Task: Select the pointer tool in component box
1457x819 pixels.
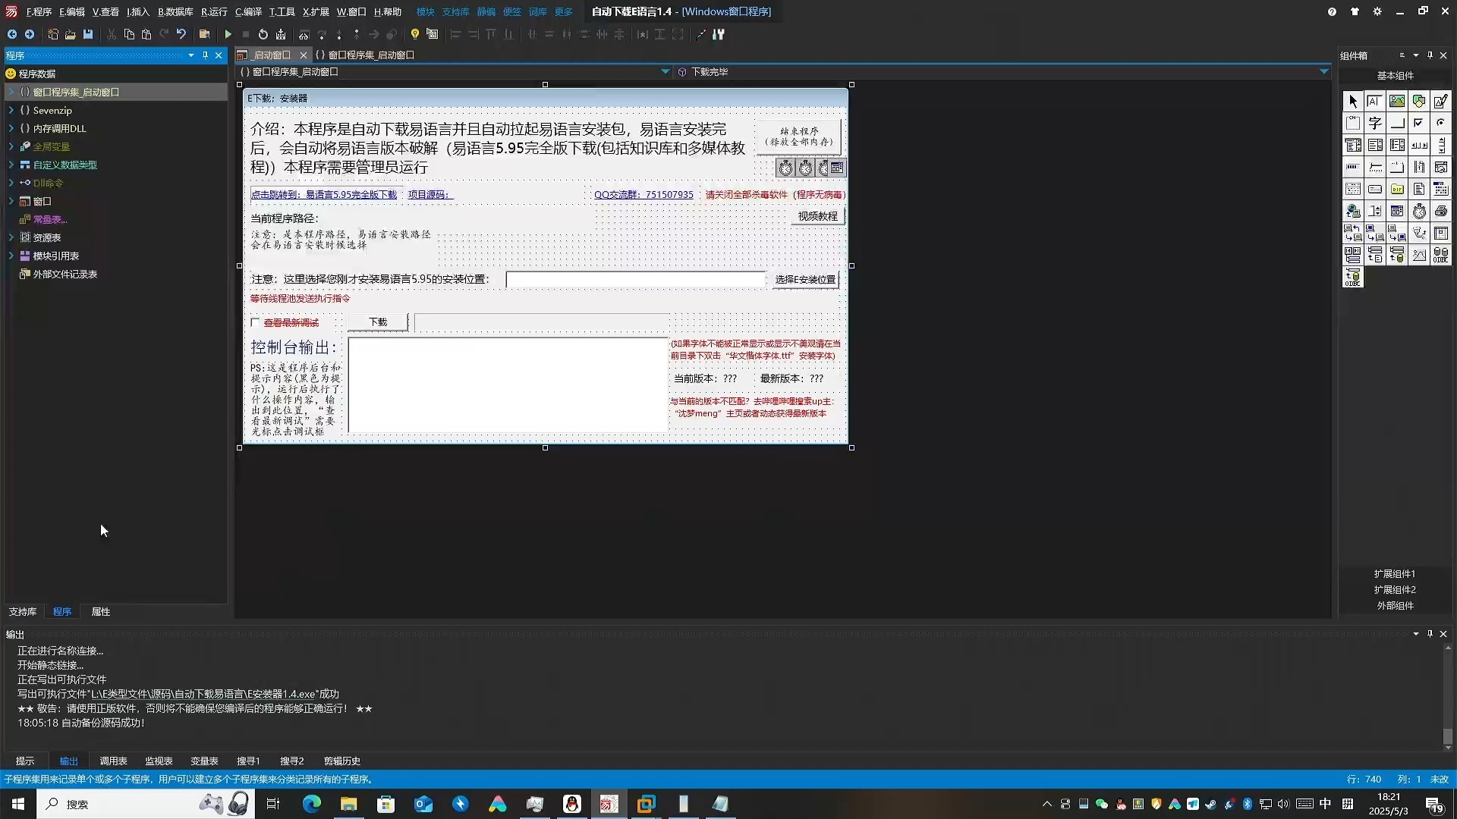Action: coord(1353,101)
